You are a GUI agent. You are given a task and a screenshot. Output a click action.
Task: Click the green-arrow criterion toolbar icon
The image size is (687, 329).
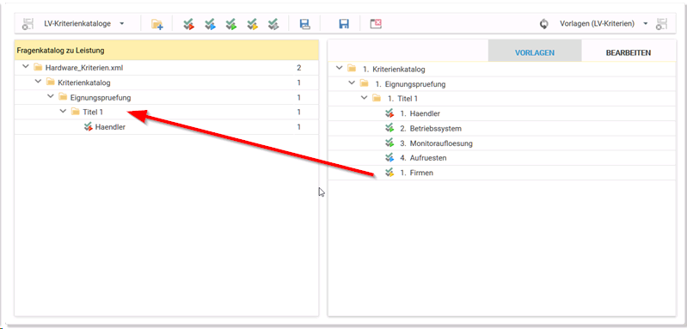point(231,24)
